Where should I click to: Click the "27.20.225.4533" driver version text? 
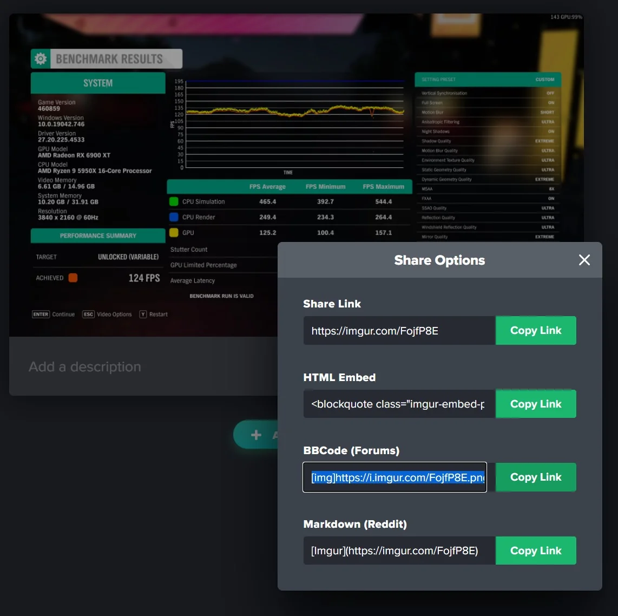tap(61, 140)
